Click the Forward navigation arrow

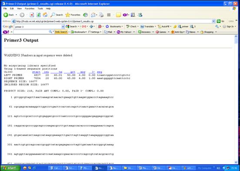pos(22,15)
